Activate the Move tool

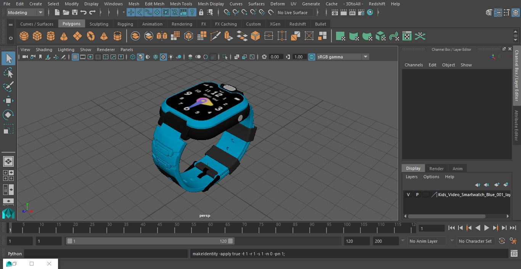click(8, 101)
